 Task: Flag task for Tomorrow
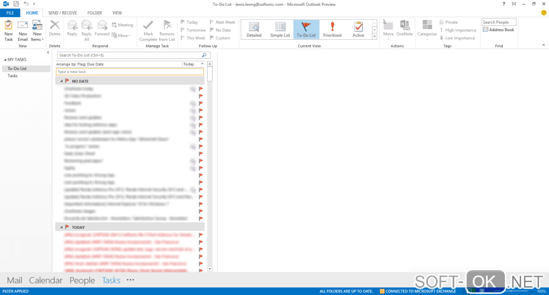tap(193, 30)
